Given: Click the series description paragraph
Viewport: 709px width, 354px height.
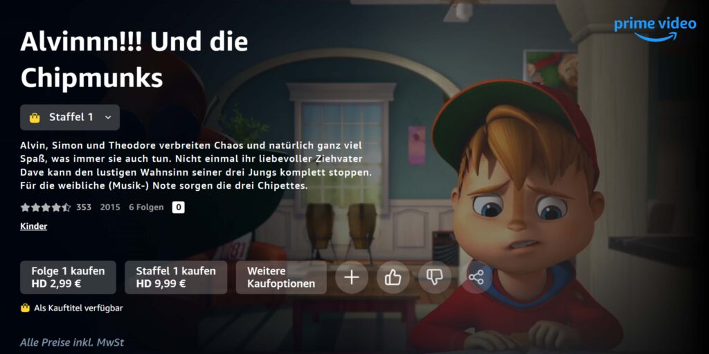Looking at the screenshot, I should 196,166.
